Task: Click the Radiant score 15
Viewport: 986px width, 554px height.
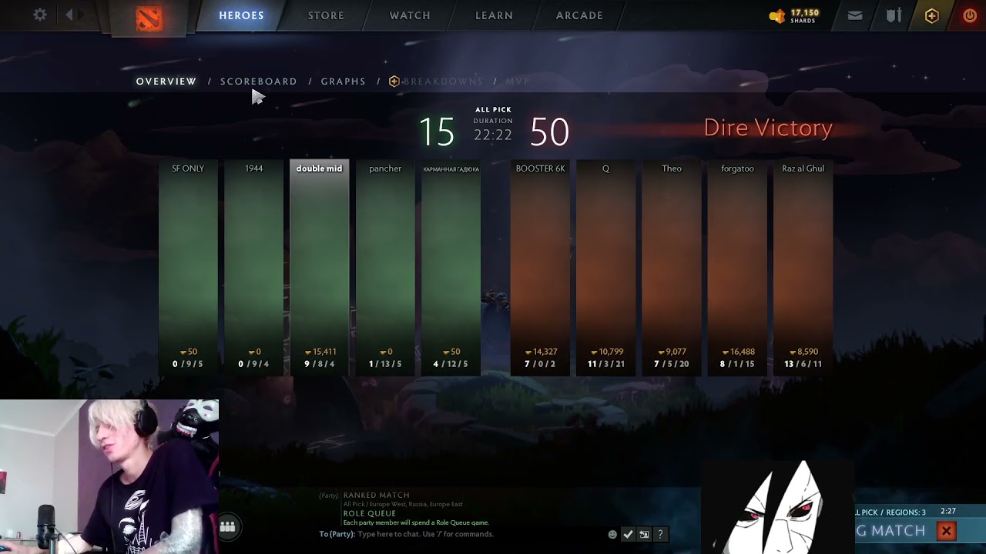Action: (437, 132)
